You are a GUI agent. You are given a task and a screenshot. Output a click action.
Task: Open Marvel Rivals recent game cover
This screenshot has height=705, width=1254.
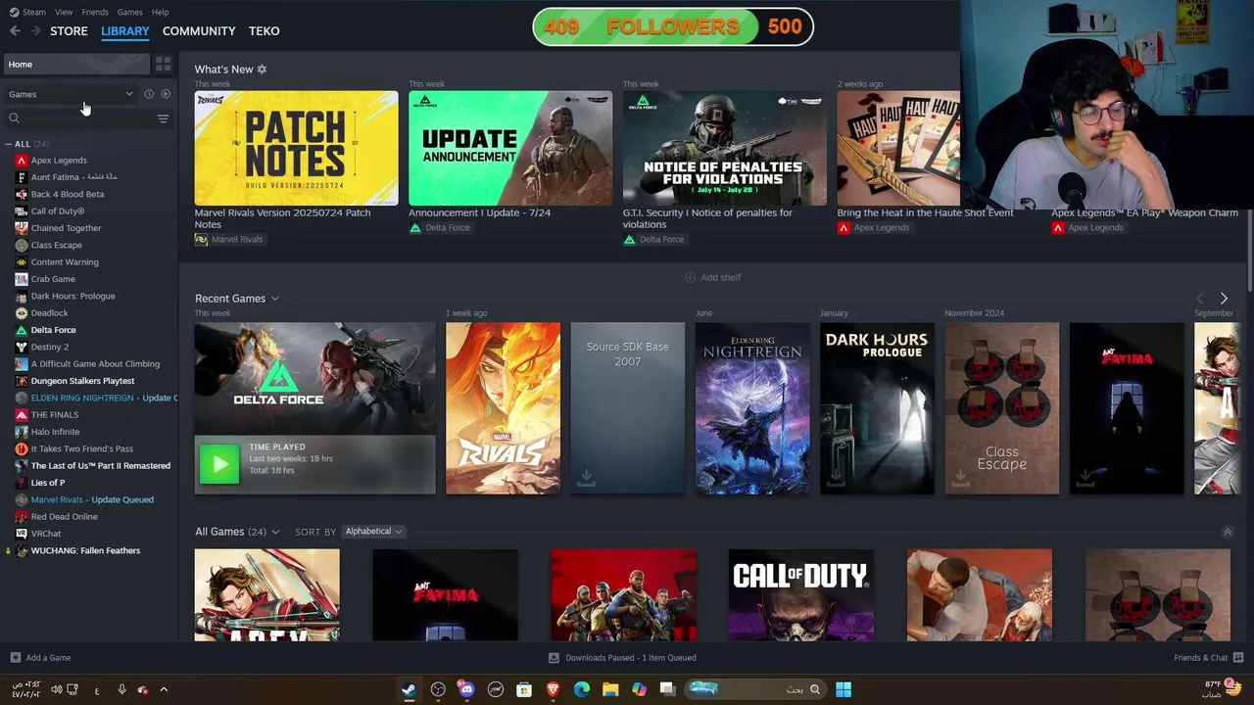click(503, 408)
